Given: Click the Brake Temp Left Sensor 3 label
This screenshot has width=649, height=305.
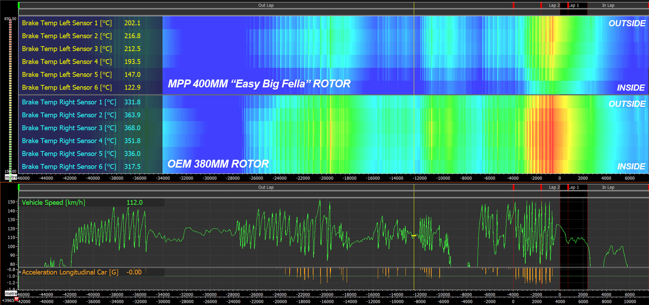Looking at the screenshot, I should pos(67,49).
